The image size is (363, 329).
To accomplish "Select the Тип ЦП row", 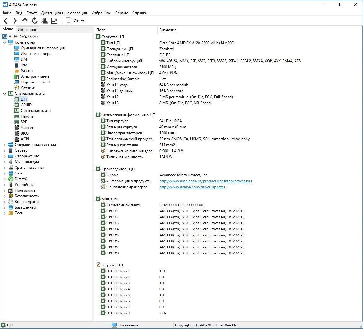I will click(168, 43).
